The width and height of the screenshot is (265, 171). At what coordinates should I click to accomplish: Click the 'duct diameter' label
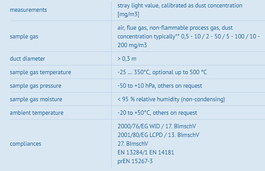(27, 58)
